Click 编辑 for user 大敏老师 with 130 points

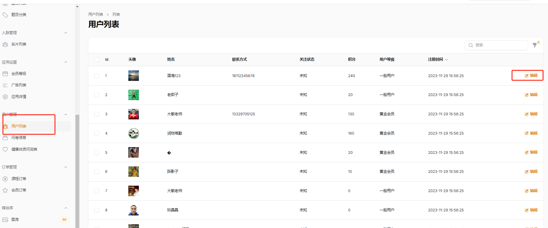[x=531, y=114]
